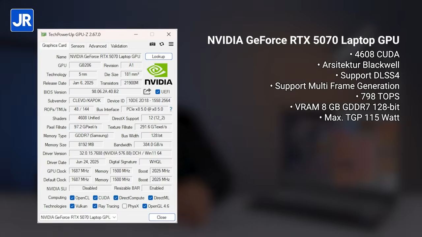Viewport: 422px width, 237px height.
Task: Click the JR channel logo
Action: click(x=22, y=20)
